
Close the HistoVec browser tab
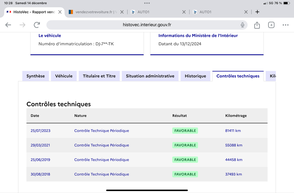tap(60, 12)
